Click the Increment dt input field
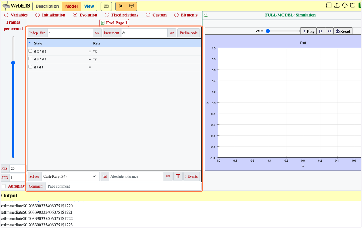 coord(144,33)
